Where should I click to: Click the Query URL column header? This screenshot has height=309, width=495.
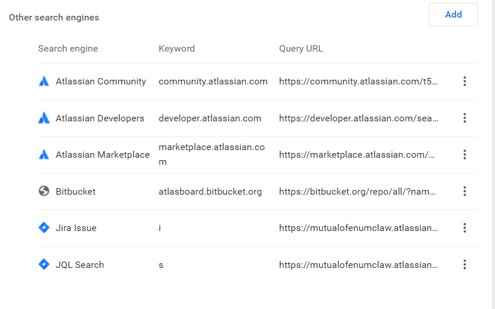[x=301, y=49]
